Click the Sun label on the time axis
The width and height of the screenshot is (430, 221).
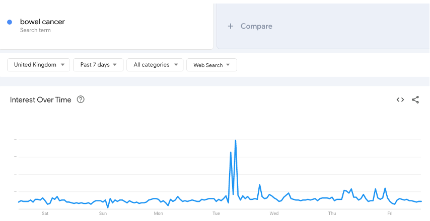tap(103, 213)
